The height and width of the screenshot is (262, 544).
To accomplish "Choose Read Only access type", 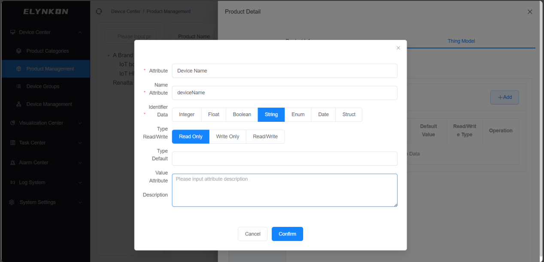I will click(191, 136).
